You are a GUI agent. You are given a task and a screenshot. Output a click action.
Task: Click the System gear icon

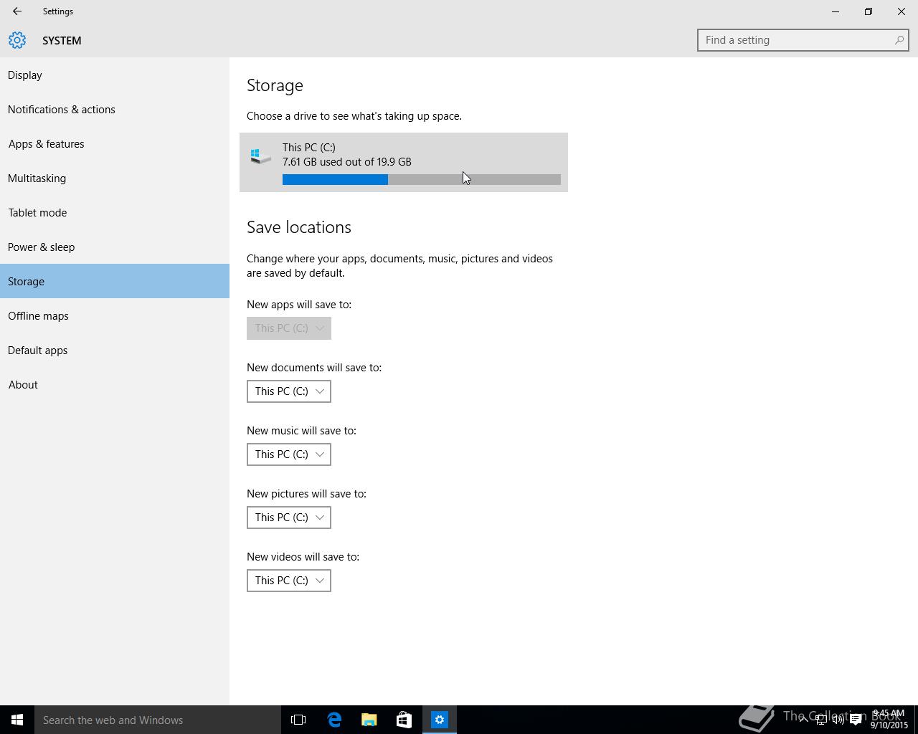point(17,40)
